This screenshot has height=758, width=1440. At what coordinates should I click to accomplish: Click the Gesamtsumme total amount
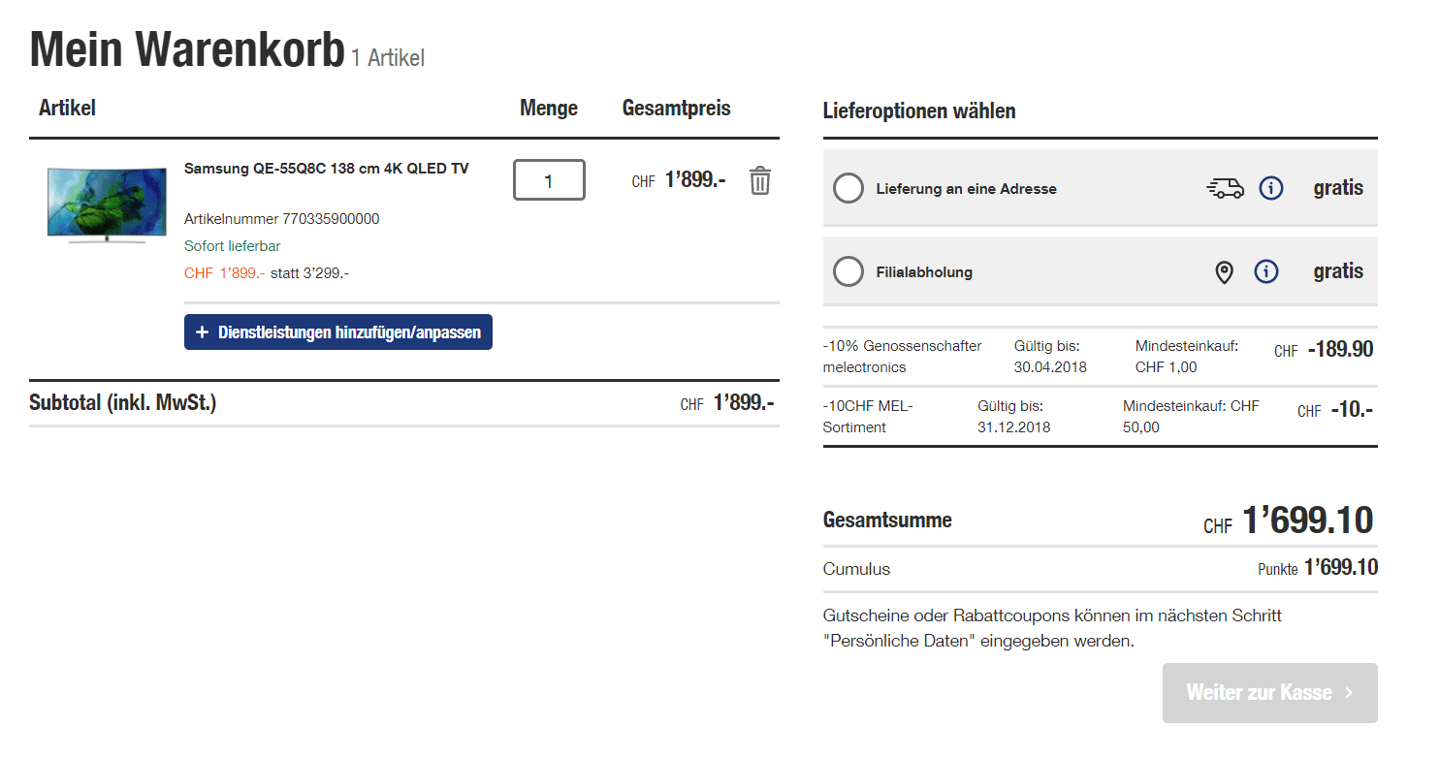click(x=1307, y=521)
